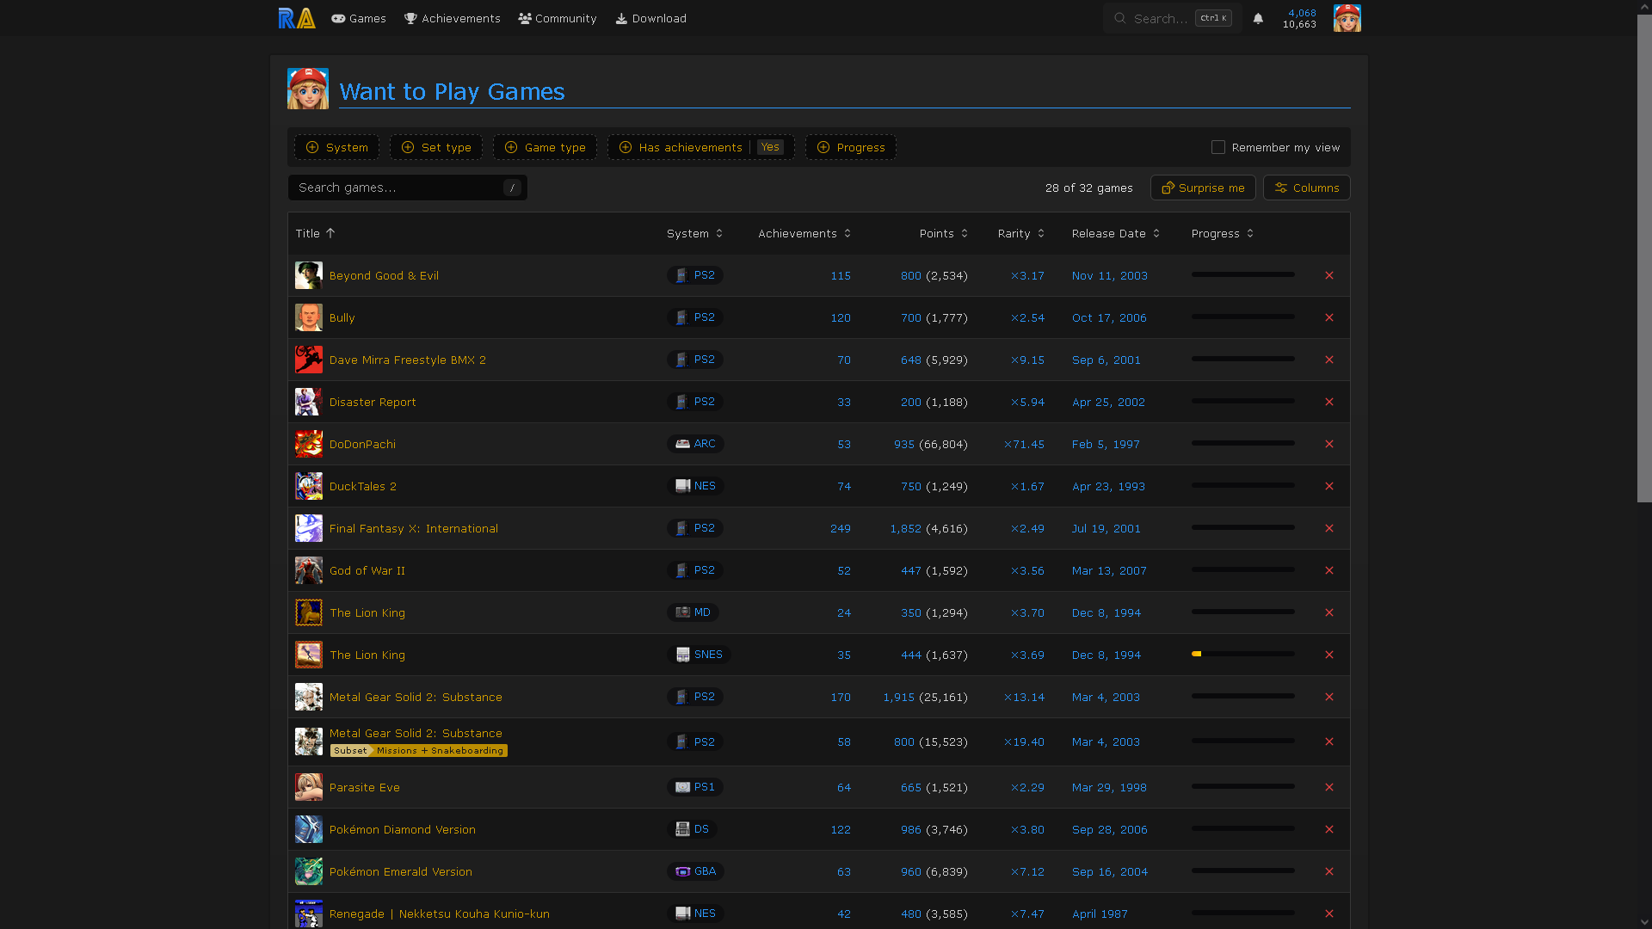Click the Want to Play Games heading
Image resolution: width=1652 pixels, height=929 pixels.
click(x=452, y=91)
